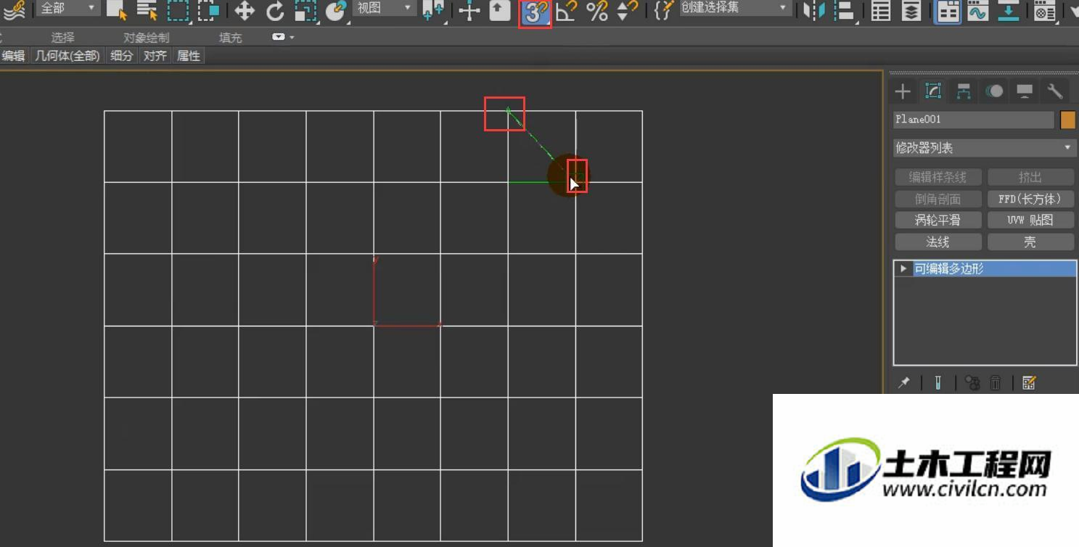Image resolution: width=1079 pixels, height=547 pixels.
Task: Open the 全部 selection filter dropdown
Action: click(69, 9)
